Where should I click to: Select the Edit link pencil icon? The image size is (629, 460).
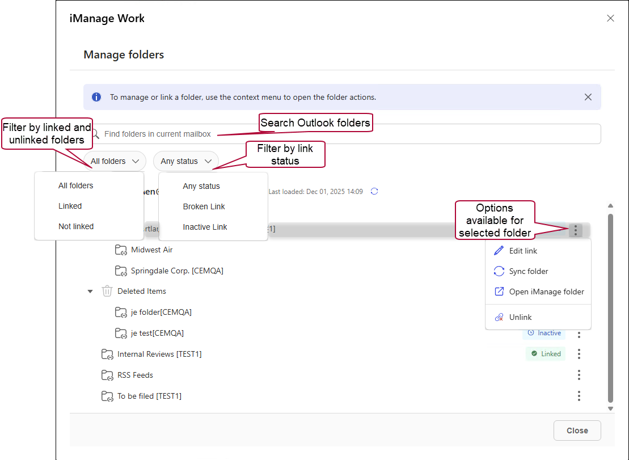click(x=499, y=250)
